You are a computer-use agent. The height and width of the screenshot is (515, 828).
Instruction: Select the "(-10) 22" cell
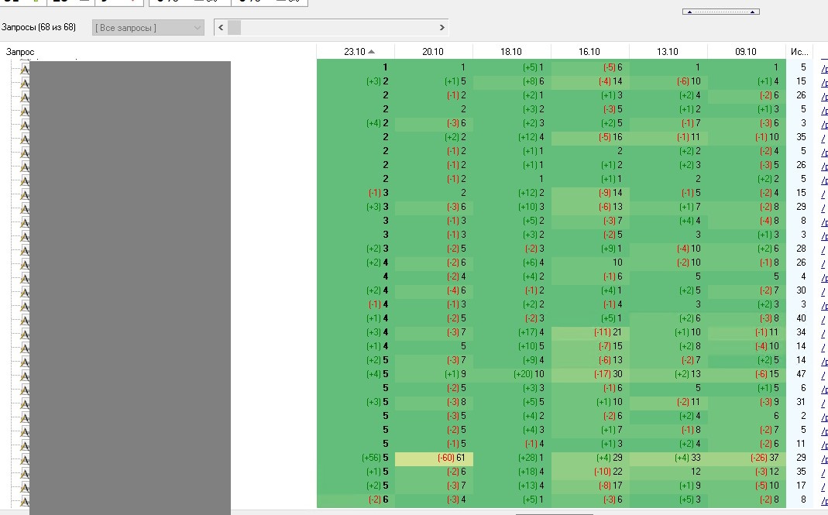click(590, 472)
